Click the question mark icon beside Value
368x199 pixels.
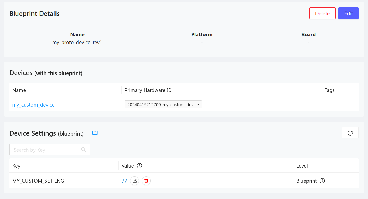click(139, 166)
